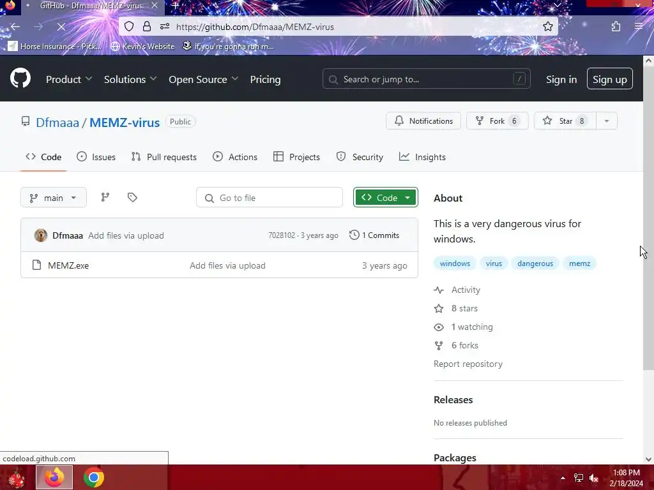Stop loading with the X button
This screenshot has height=490, width=654.
[x=61, y=27]
